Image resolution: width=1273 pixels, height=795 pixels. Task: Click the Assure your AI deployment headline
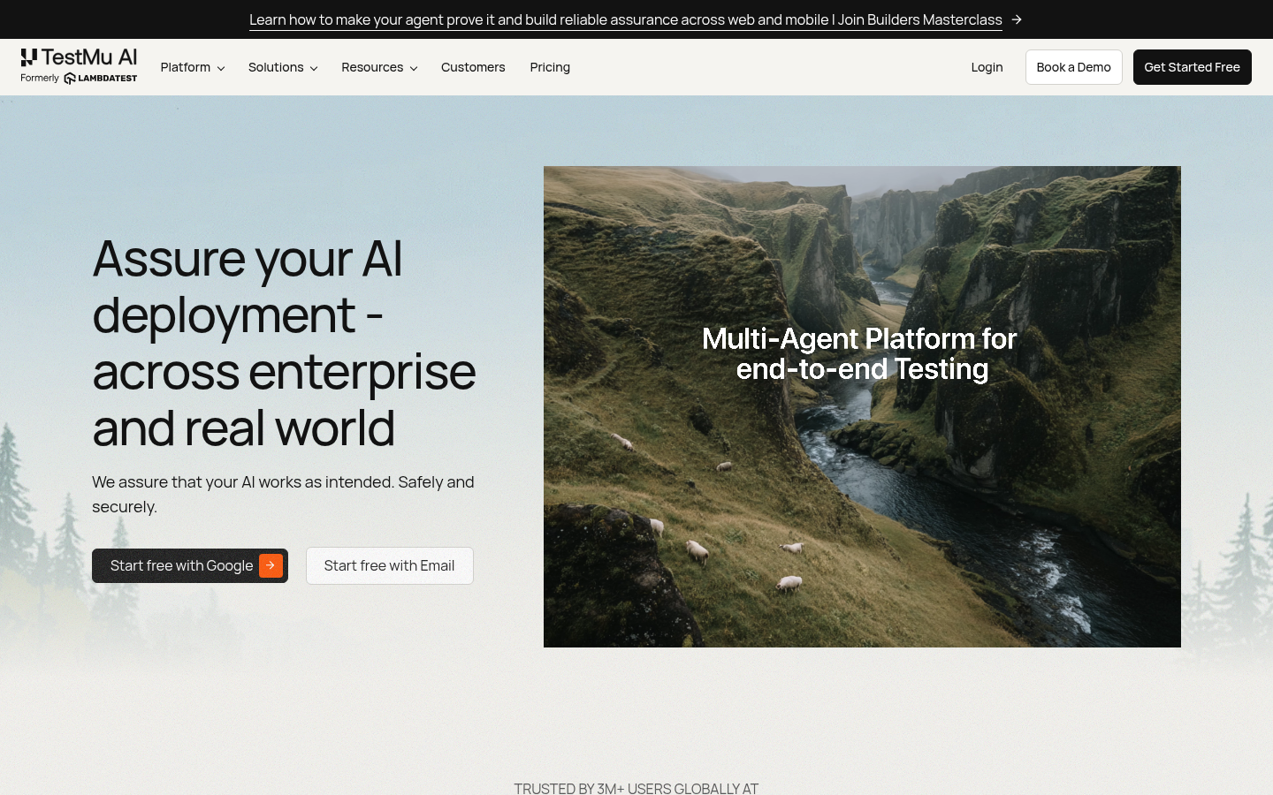click(284, 343)
